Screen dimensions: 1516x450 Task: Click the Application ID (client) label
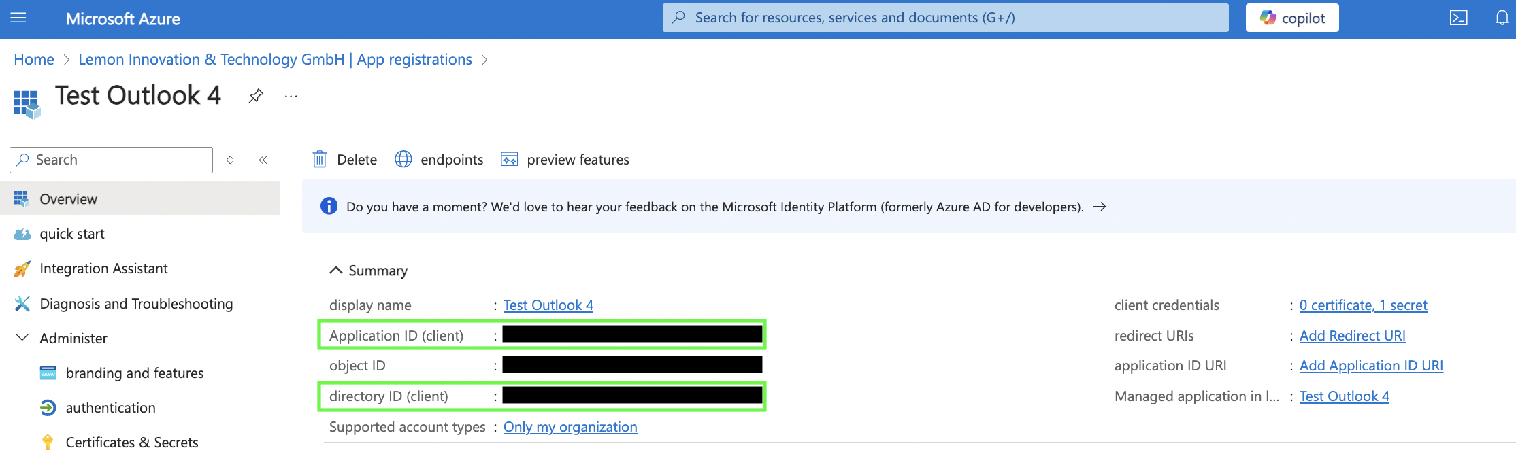tap(396, 336)
